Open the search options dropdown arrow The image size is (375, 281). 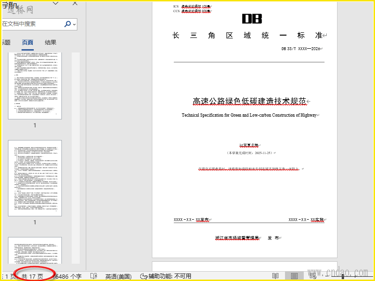75,24
